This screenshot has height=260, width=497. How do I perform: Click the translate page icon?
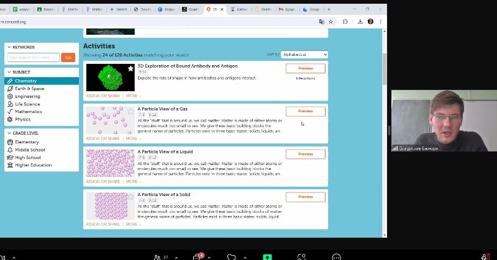coord(321,22)
